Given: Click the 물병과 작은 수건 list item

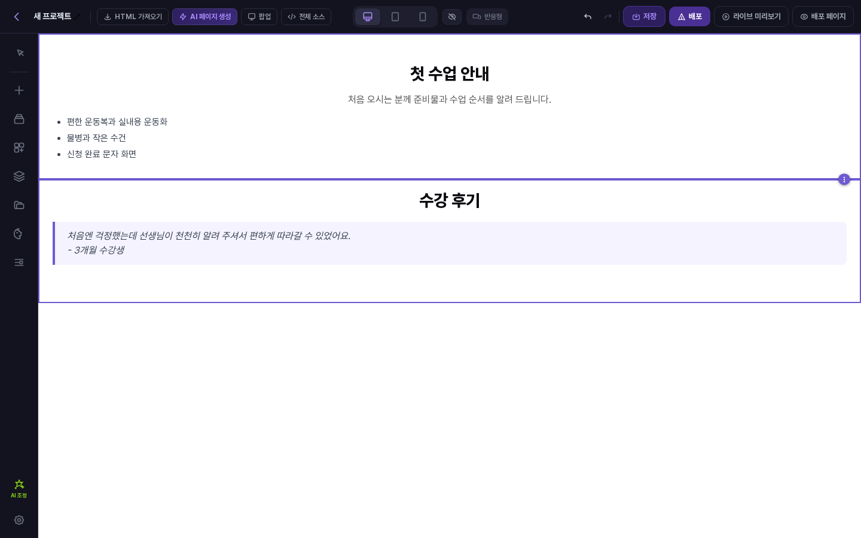Looking at the screenshot, I should pyautogui.click(x=96, y=138).
